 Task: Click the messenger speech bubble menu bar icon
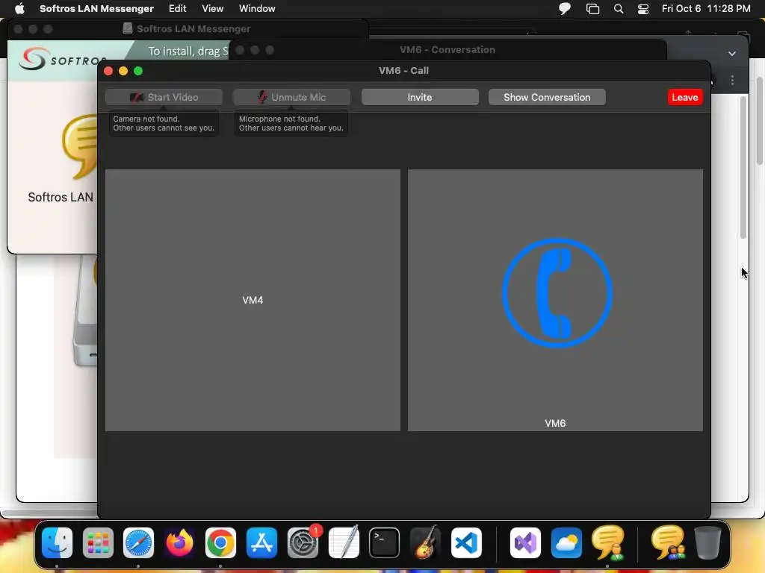click(x=565, y=8)
